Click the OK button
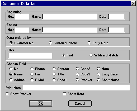 click(x=41, y=104)
